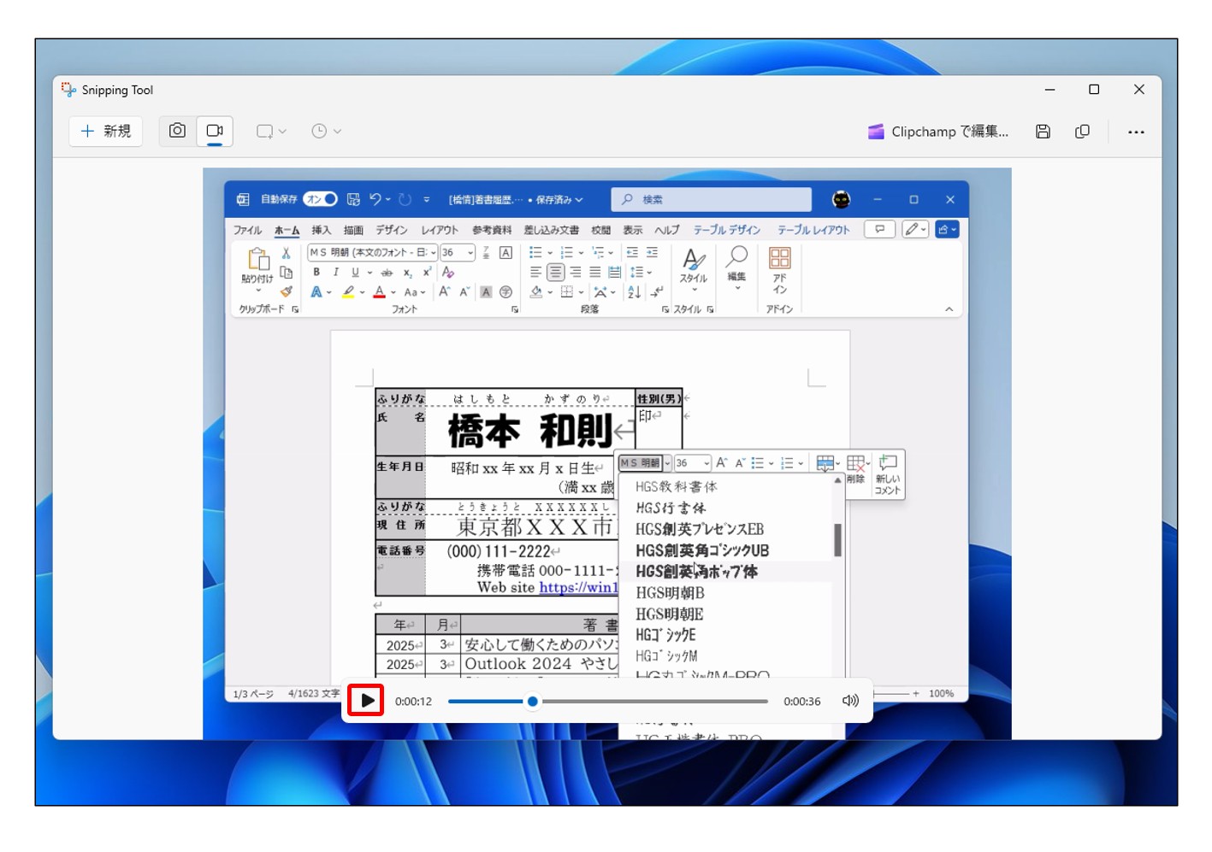Open the スタイル styles gallery
The width and height of the screenshot is (1212, 852).
(x=694, y=270)
